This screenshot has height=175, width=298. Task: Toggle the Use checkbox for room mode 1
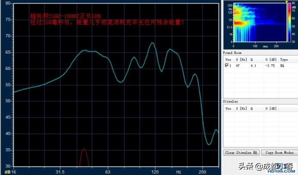[227, 66]
